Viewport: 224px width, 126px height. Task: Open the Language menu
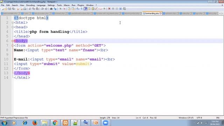tap(41, 5)
